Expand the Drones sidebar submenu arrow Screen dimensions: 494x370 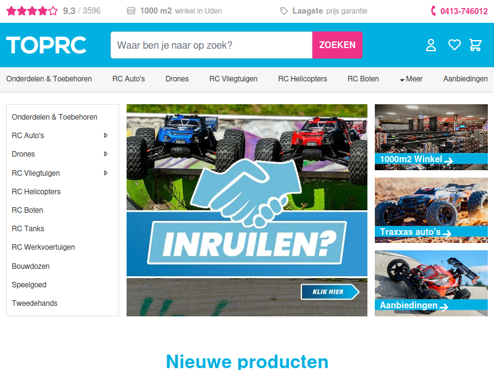(106, 154)
